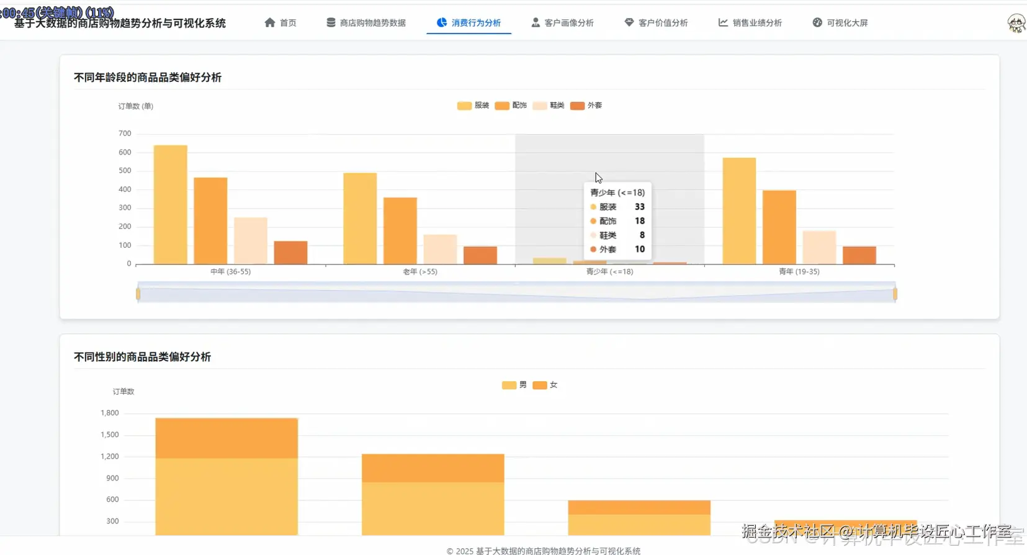Image resolution: width=1027 pixels, height=555 pixels.
Task: Click the footer copyright text
Action: coord(544,551)
